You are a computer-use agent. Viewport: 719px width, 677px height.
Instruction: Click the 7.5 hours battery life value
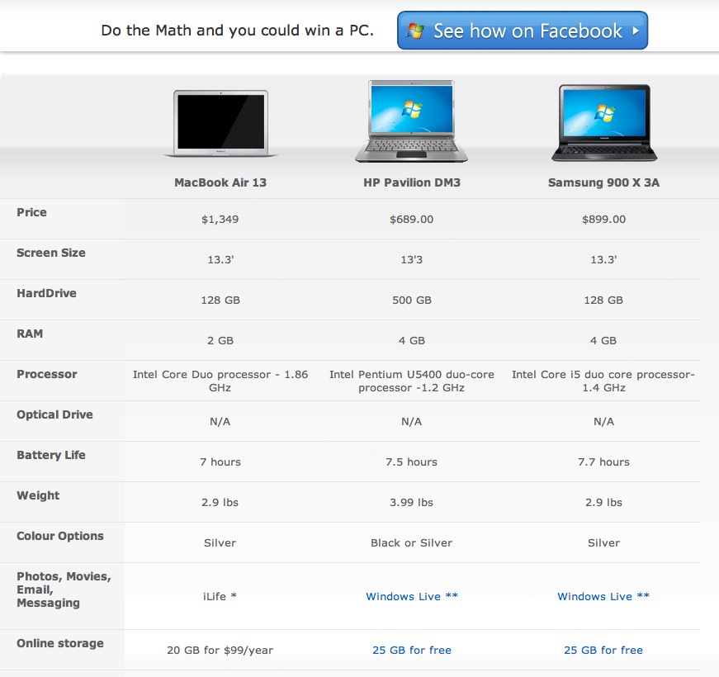click(x=412, y=462)
